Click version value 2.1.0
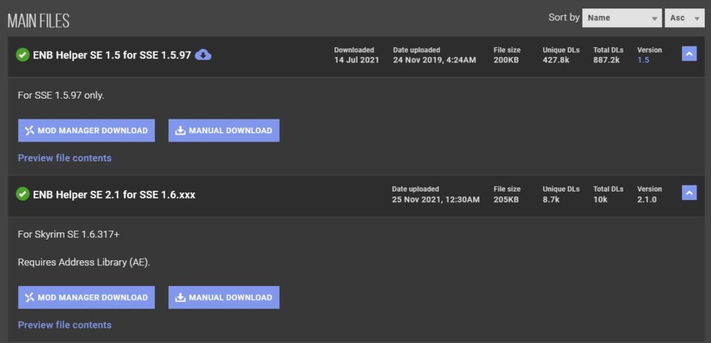This screenshot has height=343, width=711. pos(646,199)
